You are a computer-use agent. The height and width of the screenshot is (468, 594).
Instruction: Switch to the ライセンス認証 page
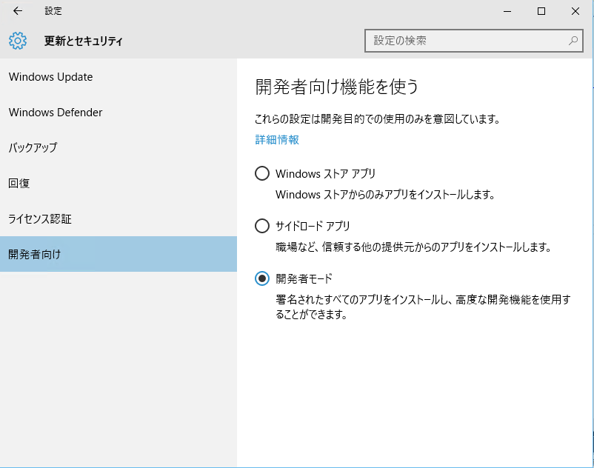40,218
